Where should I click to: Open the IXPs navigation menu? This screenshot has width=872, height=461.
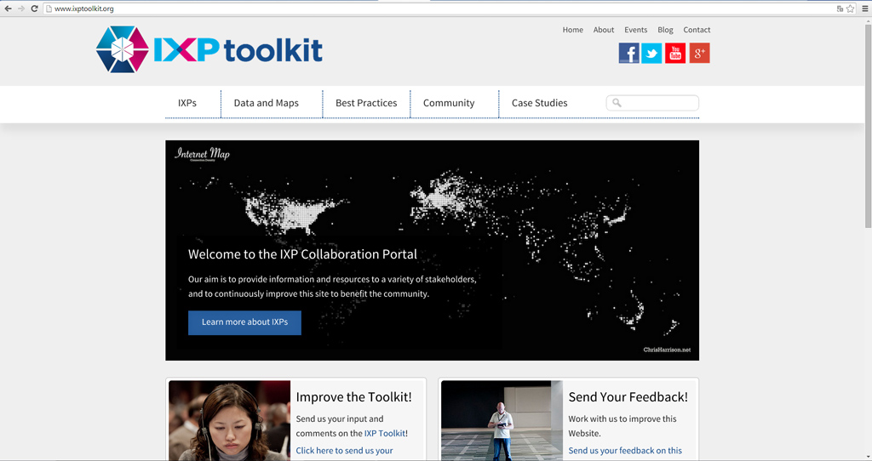pyautogui.click(x=187, y=103)
